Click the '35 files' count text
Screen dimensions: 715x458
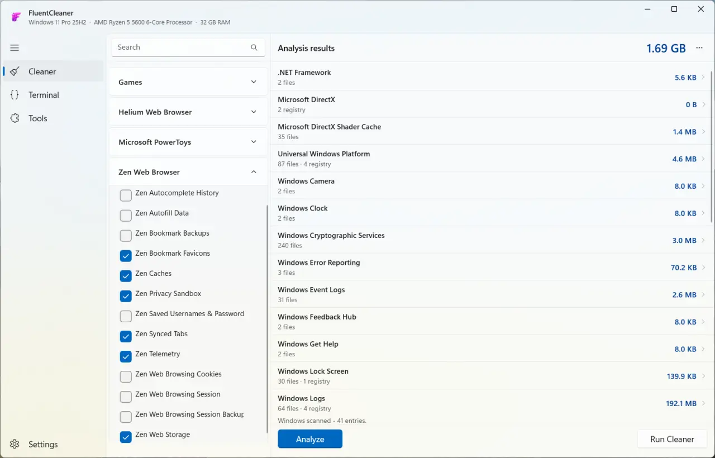click(288, 137)
